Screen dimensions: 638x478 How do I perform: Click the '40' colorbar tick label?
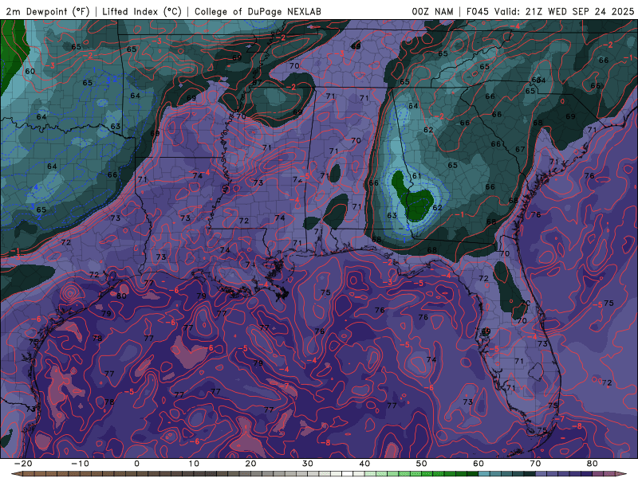click(364, 464)
